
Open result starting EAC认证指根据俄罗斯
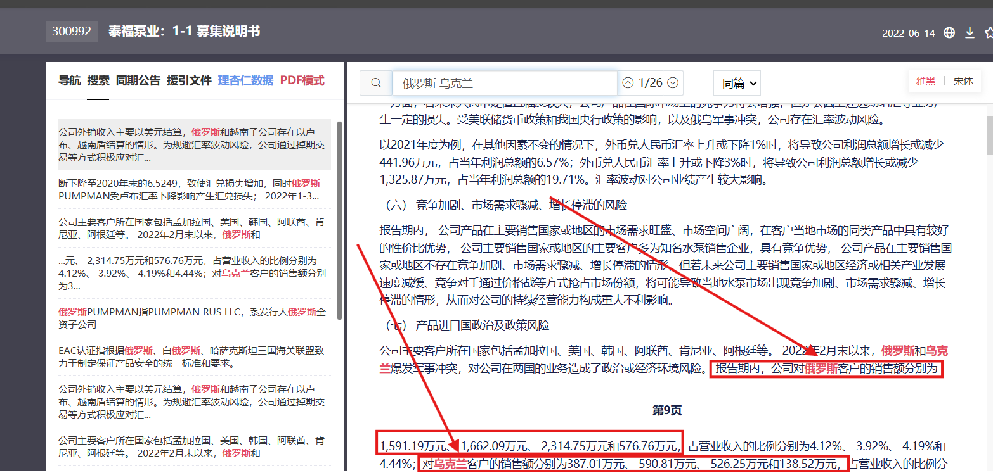coord(195,356)
